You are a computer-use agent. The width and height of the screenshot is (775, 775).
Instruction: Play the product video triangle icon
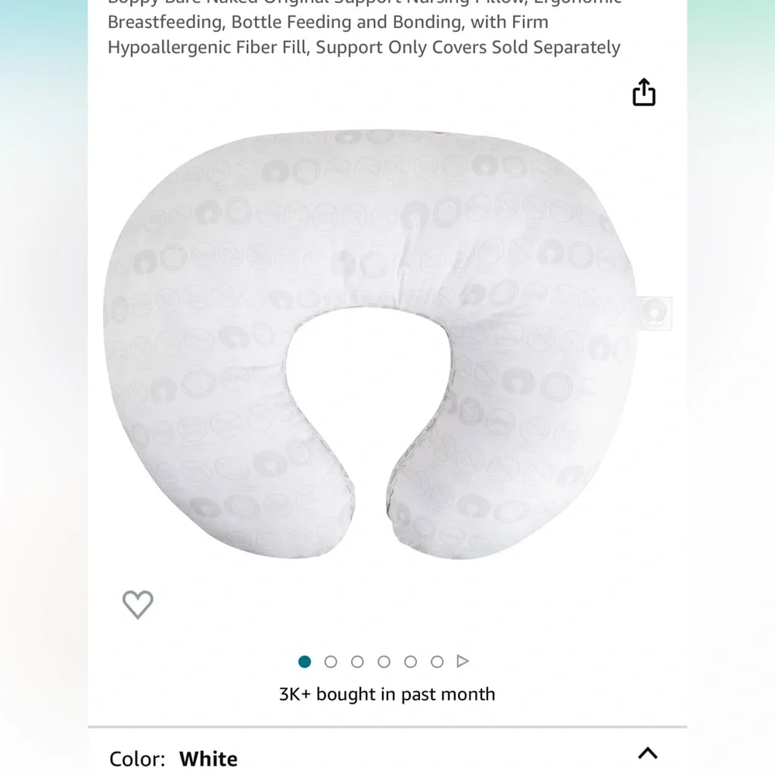[x=463, y=661]
